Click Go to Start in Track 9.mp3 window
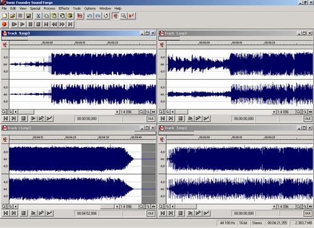314x228 pixels. tap(6, 119)
